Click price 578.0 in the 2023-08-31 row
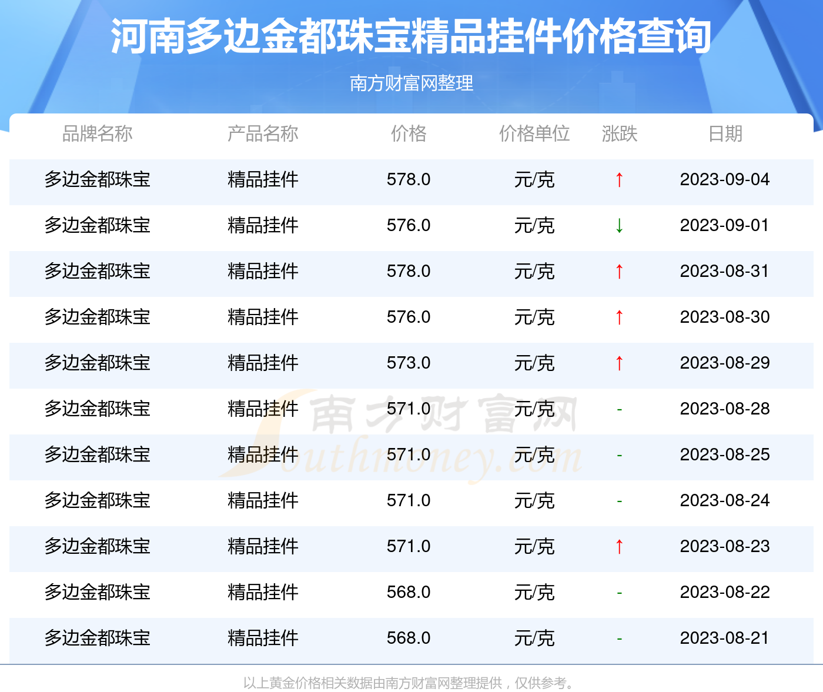 [409, 271]
